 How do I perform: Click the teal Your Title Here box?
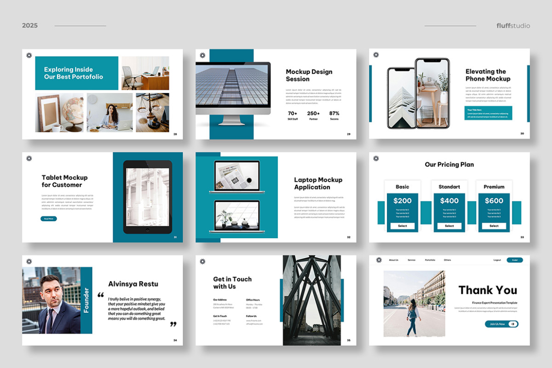coord(488,113)
